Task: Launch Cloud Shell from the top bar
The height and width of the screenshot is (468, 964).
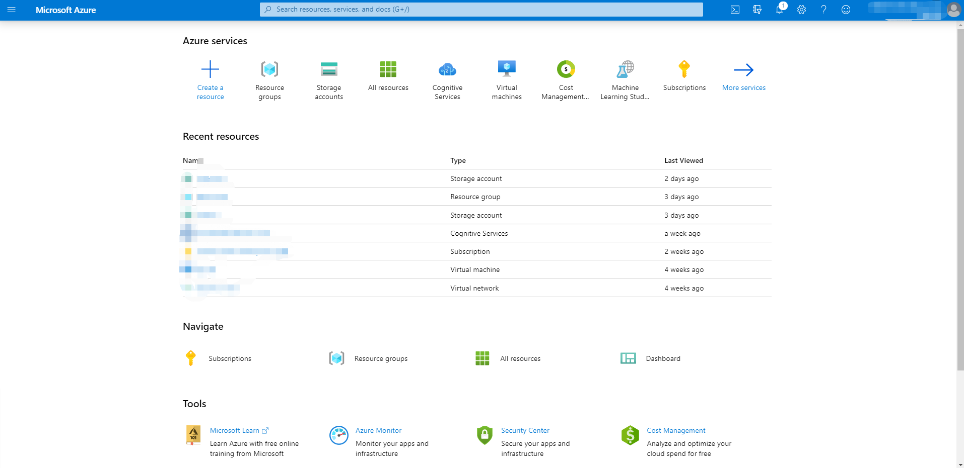Action: (x=735, y=10)
